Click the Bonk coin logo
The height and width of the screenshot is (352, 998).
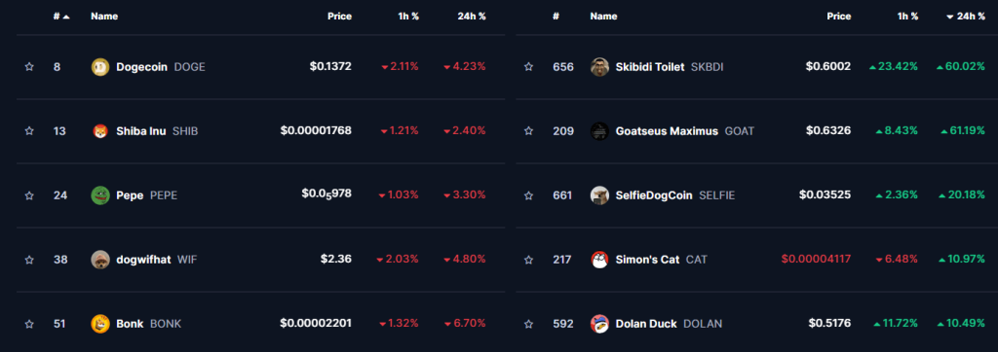[x=100, y=324]
